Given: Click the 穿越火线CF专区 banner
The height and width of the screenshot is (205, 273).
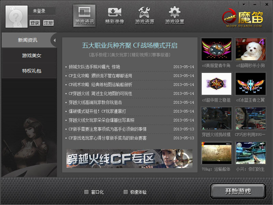Looking at the screenshot, I should [129, 158].
